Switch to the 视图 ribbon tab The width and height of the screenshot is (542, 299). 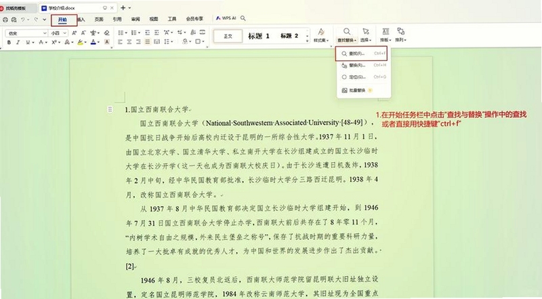pyautogui.click(x=154, y=19)
